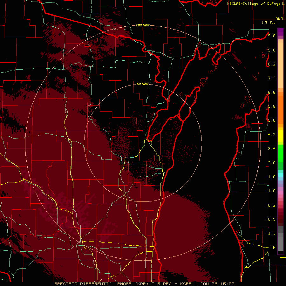Image resolution: width=286 pixels, height=286 pixels.
Task: Click the 5.8 legend value
Action: point(272,106)
